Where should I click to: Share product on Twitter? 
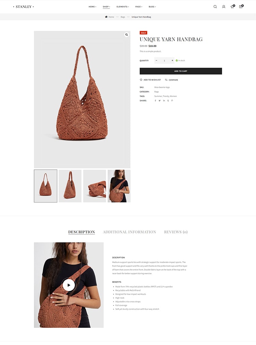tap(159, 100)
